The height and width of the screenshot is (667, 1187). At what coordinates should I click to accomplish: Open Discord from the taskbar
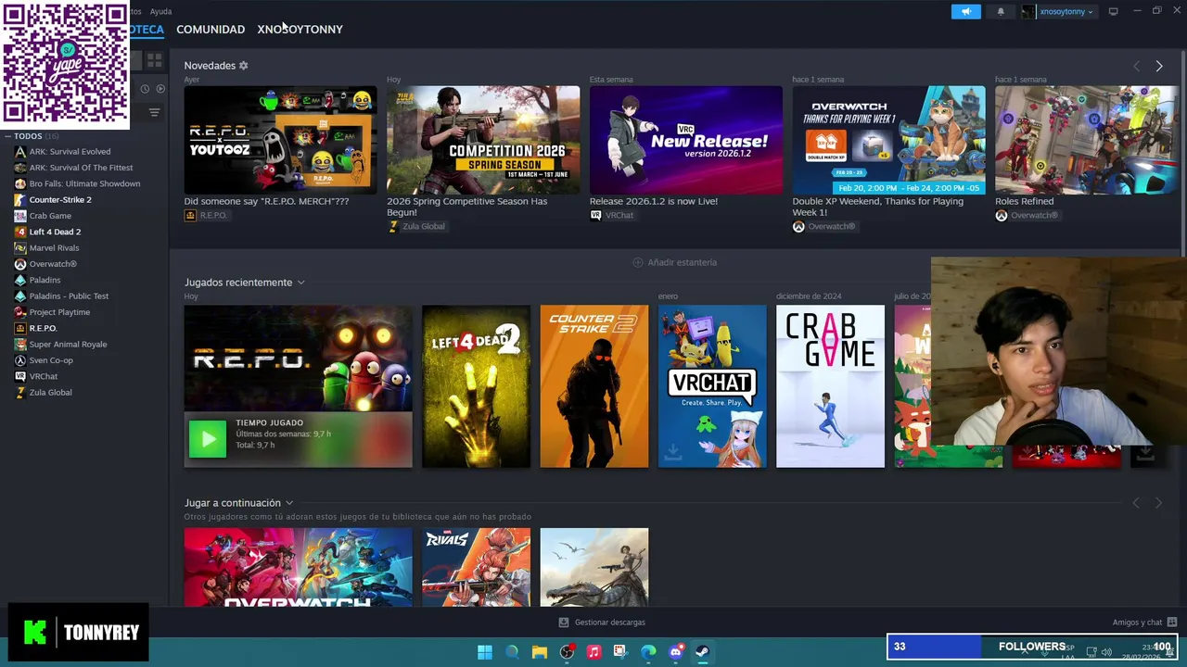(676, 652)
